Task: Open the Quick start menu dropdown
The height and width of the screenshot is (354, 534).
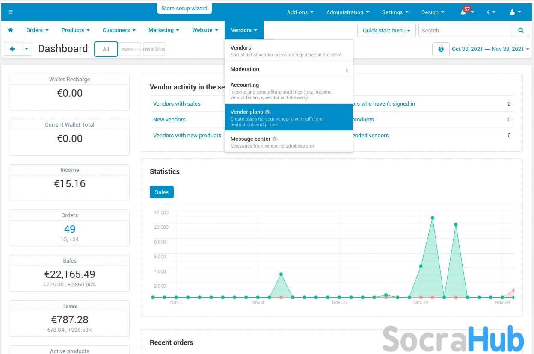Action: 386,30
